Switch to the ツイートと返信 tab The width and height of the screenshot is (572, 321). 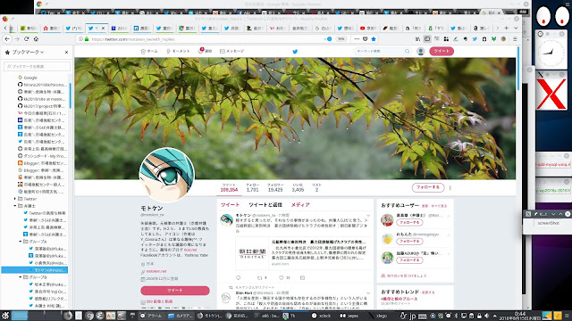tap(265, 205)
